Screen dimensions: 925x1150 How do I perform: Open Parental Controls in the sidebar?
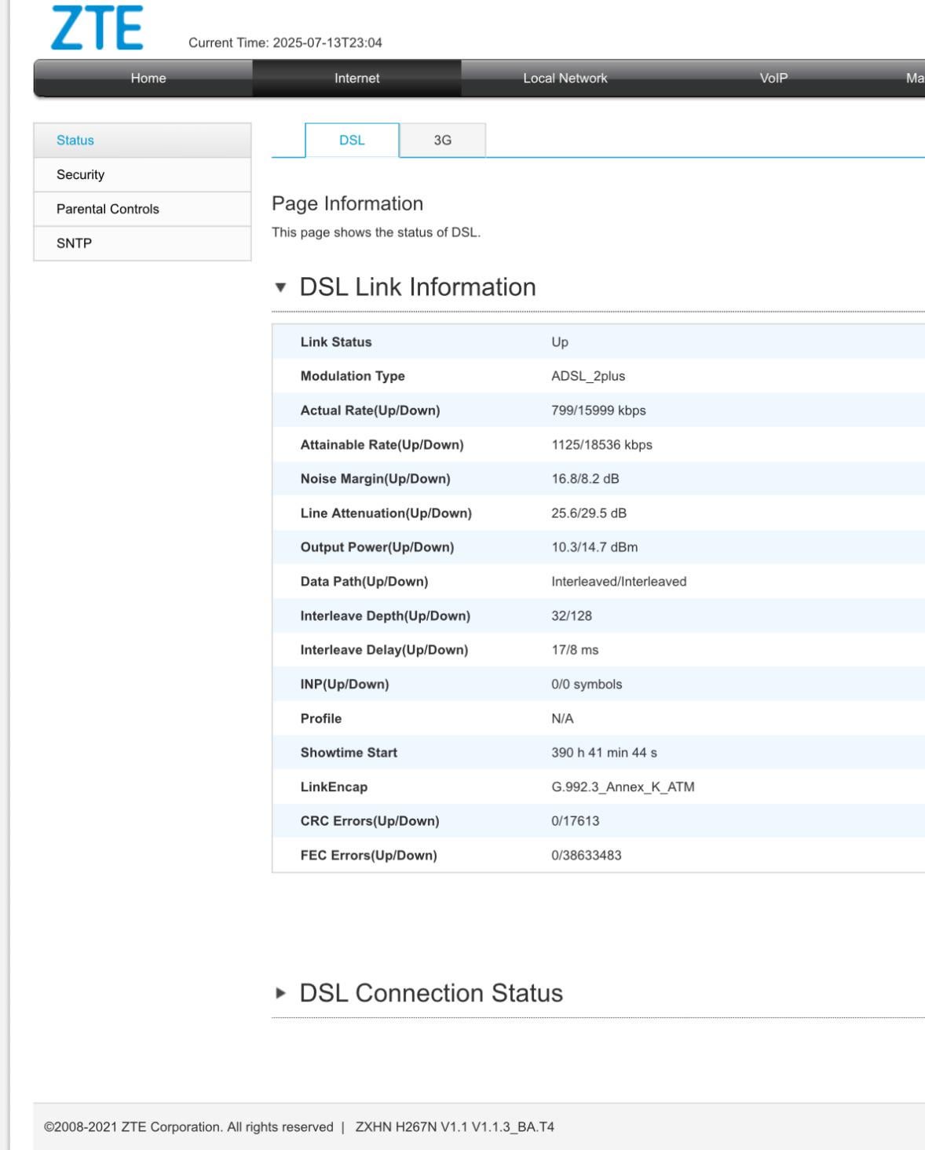click(108, 210)
